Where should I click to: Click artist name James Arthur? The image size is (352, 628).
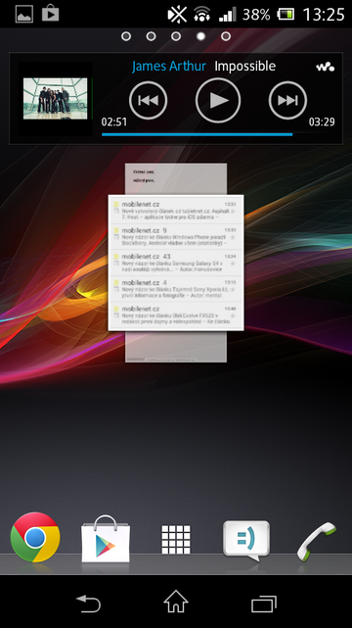click(x=169, y=66)
